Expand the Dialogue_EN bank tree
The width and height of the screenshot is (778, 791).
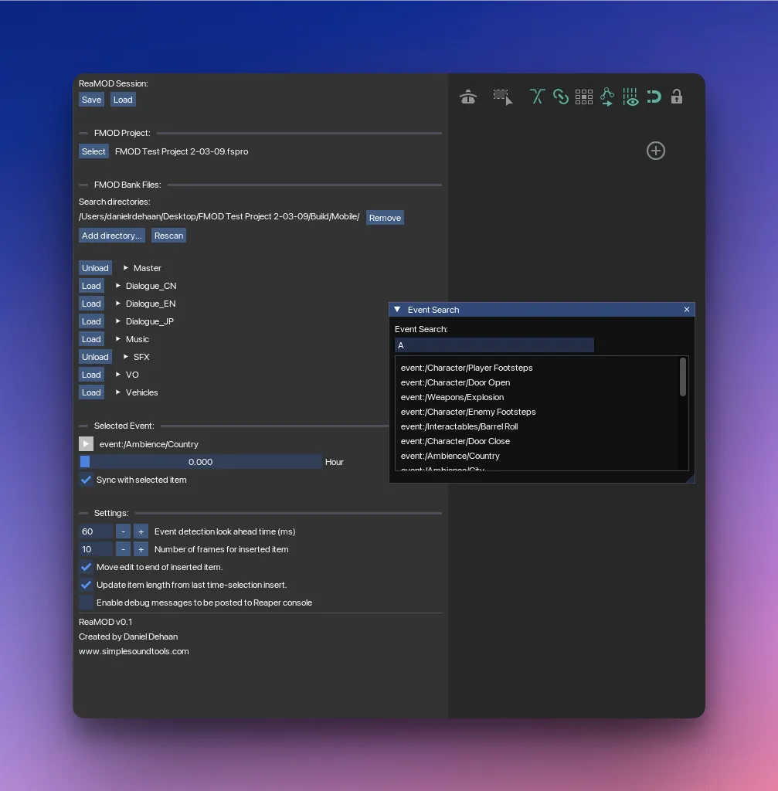point(117,303)
